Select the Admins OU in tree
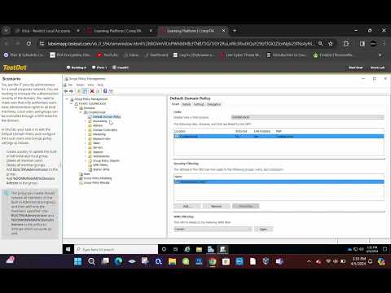 pyautogui.click(x=98, y=125)
